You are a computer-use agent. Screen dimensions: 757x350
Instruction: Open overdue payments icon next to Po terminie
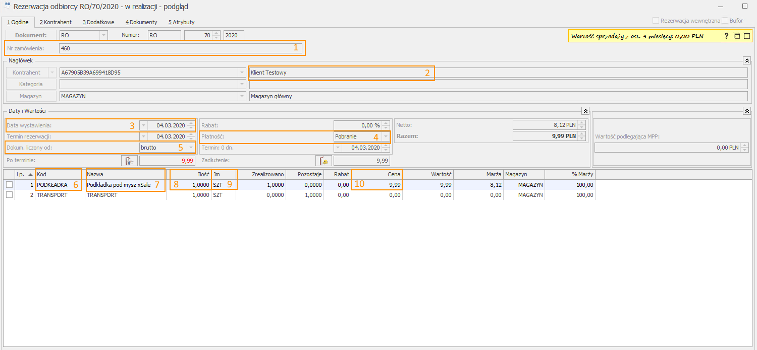(x=129, y=161)
